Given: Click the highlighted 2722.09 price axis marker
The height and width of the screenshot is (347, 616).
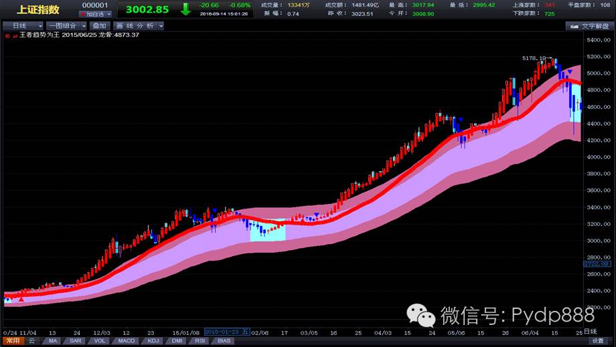Looking at the screenshot, I should click(x=597, y=264).
